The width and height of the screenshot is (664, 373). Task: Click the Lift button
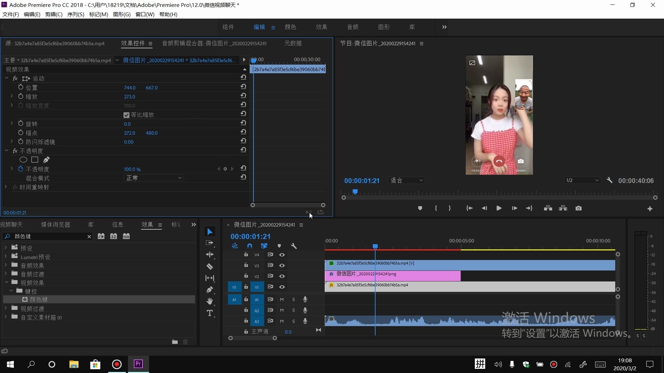[548, 208]
